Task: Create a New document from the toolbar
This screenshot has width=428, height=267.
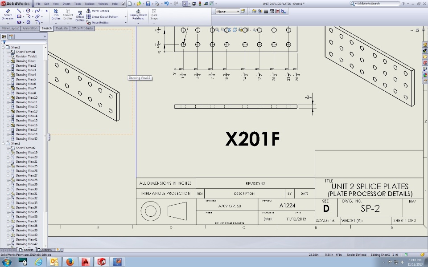Action: 130,4
